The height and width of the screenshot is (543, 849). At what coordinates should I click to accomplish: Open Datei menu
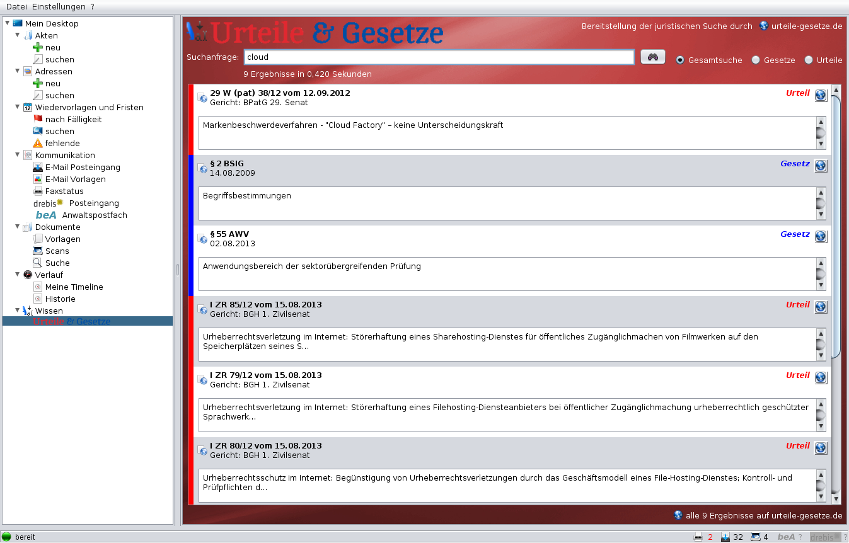(x=16, y=6)
